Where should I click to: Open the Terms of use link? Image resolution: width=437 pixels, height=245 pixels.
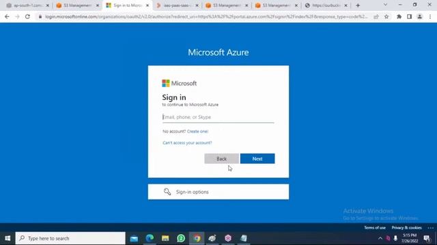point(375,228)
